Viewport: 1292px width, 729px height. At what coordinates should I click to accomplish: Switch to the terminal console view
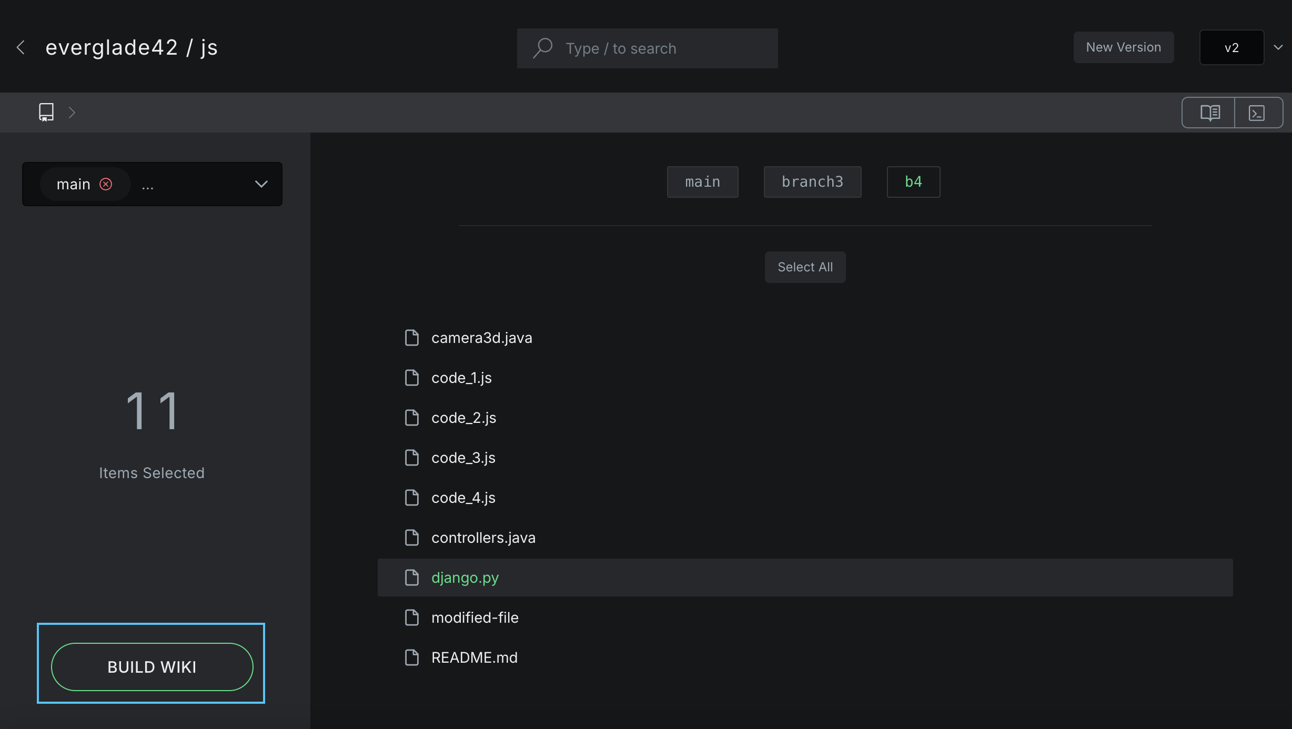point(1257,113)
